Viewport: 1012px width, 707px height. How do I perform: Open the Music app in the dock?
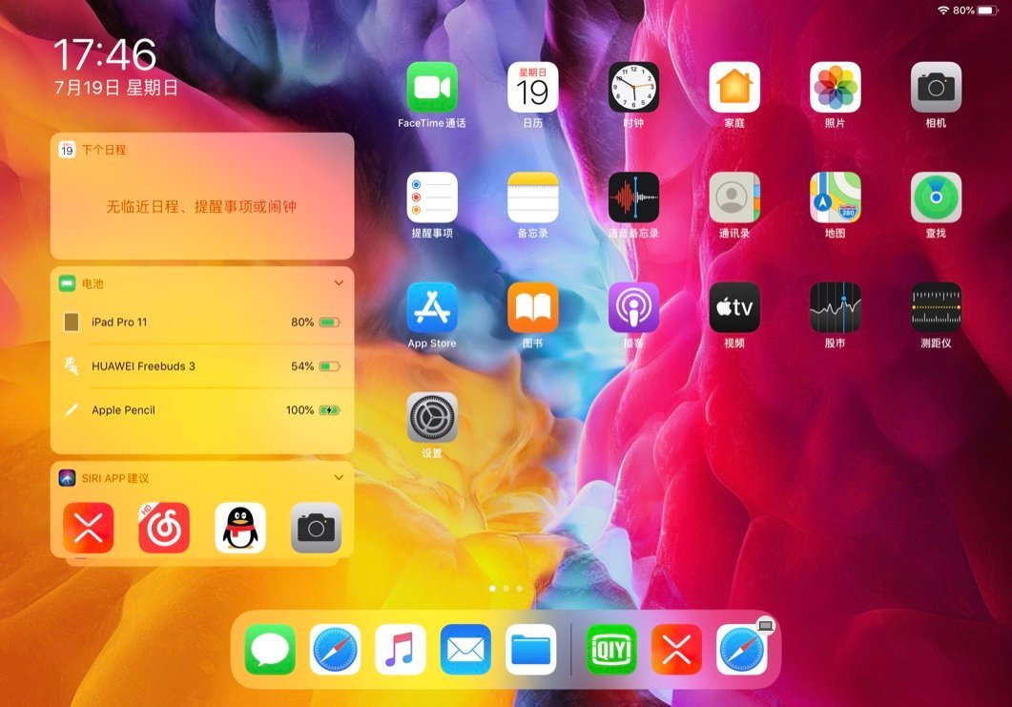[401, 650]
